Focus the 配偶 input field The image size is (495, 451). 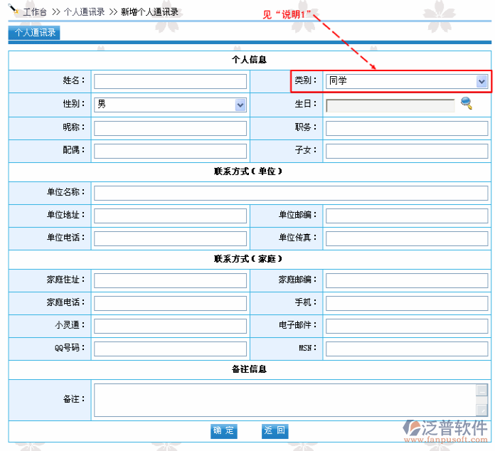(x=170, y=151)
